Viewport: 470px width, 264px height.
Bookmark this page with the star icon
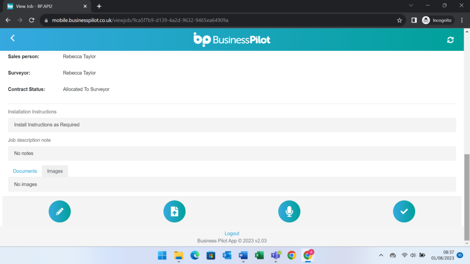pyautogui.click(x=399, y=20)
